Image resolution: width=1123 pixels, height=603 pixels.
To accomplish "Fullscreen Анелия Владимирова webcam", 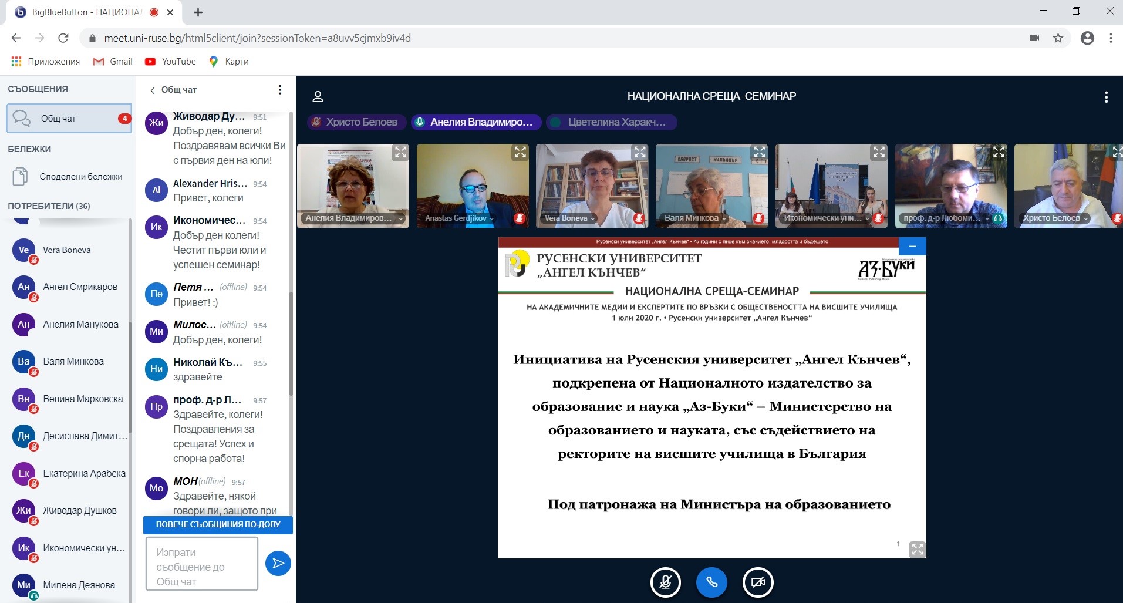I will coord(400,153).
